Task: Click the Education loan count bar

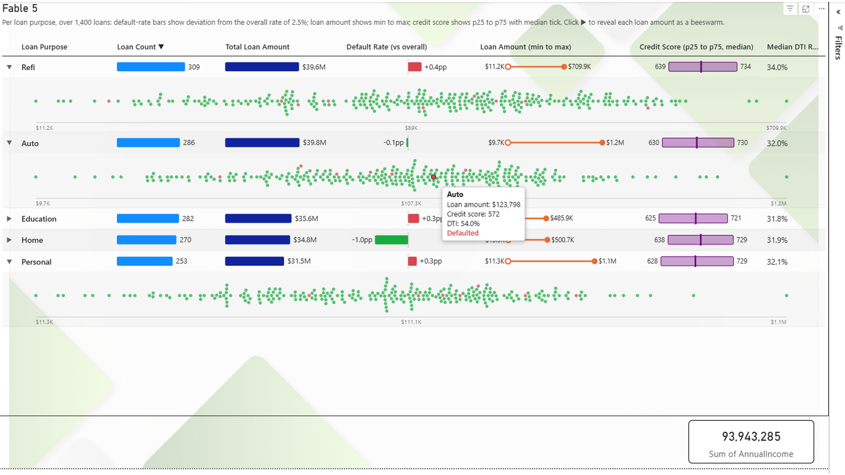Action: click(148, 218)
